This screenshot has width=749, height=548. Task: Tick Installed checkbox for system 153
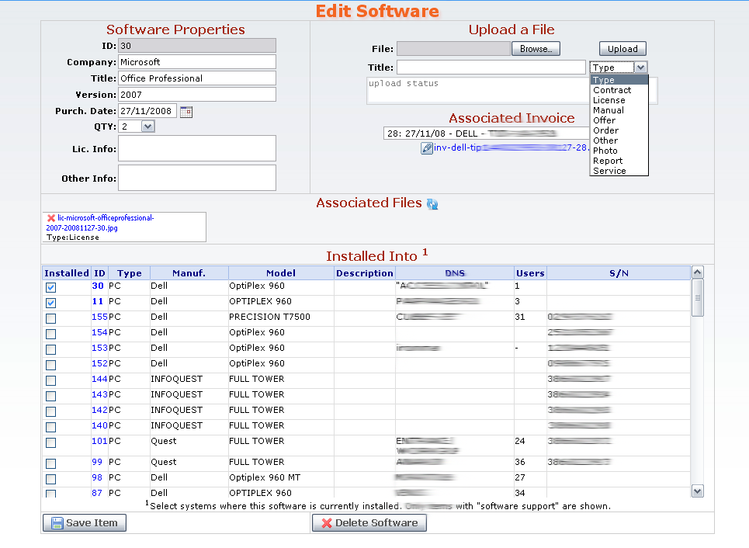pos(51,349)
